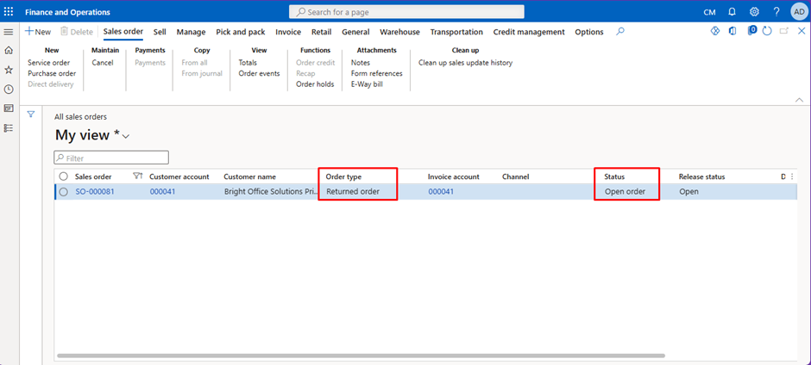Screen dimensions: 811x365
Task: Click Purchase order under New
Action: (x=52, y=73)
